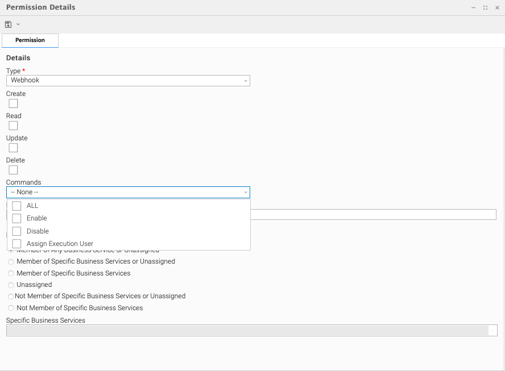505x371 pixels.
Task: Open the Type dropdown showing Webhook
Action: (128, 81)
